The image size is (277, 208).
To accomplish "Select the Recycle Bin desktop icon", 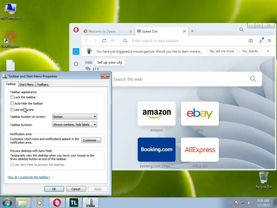I will [263, 180].
